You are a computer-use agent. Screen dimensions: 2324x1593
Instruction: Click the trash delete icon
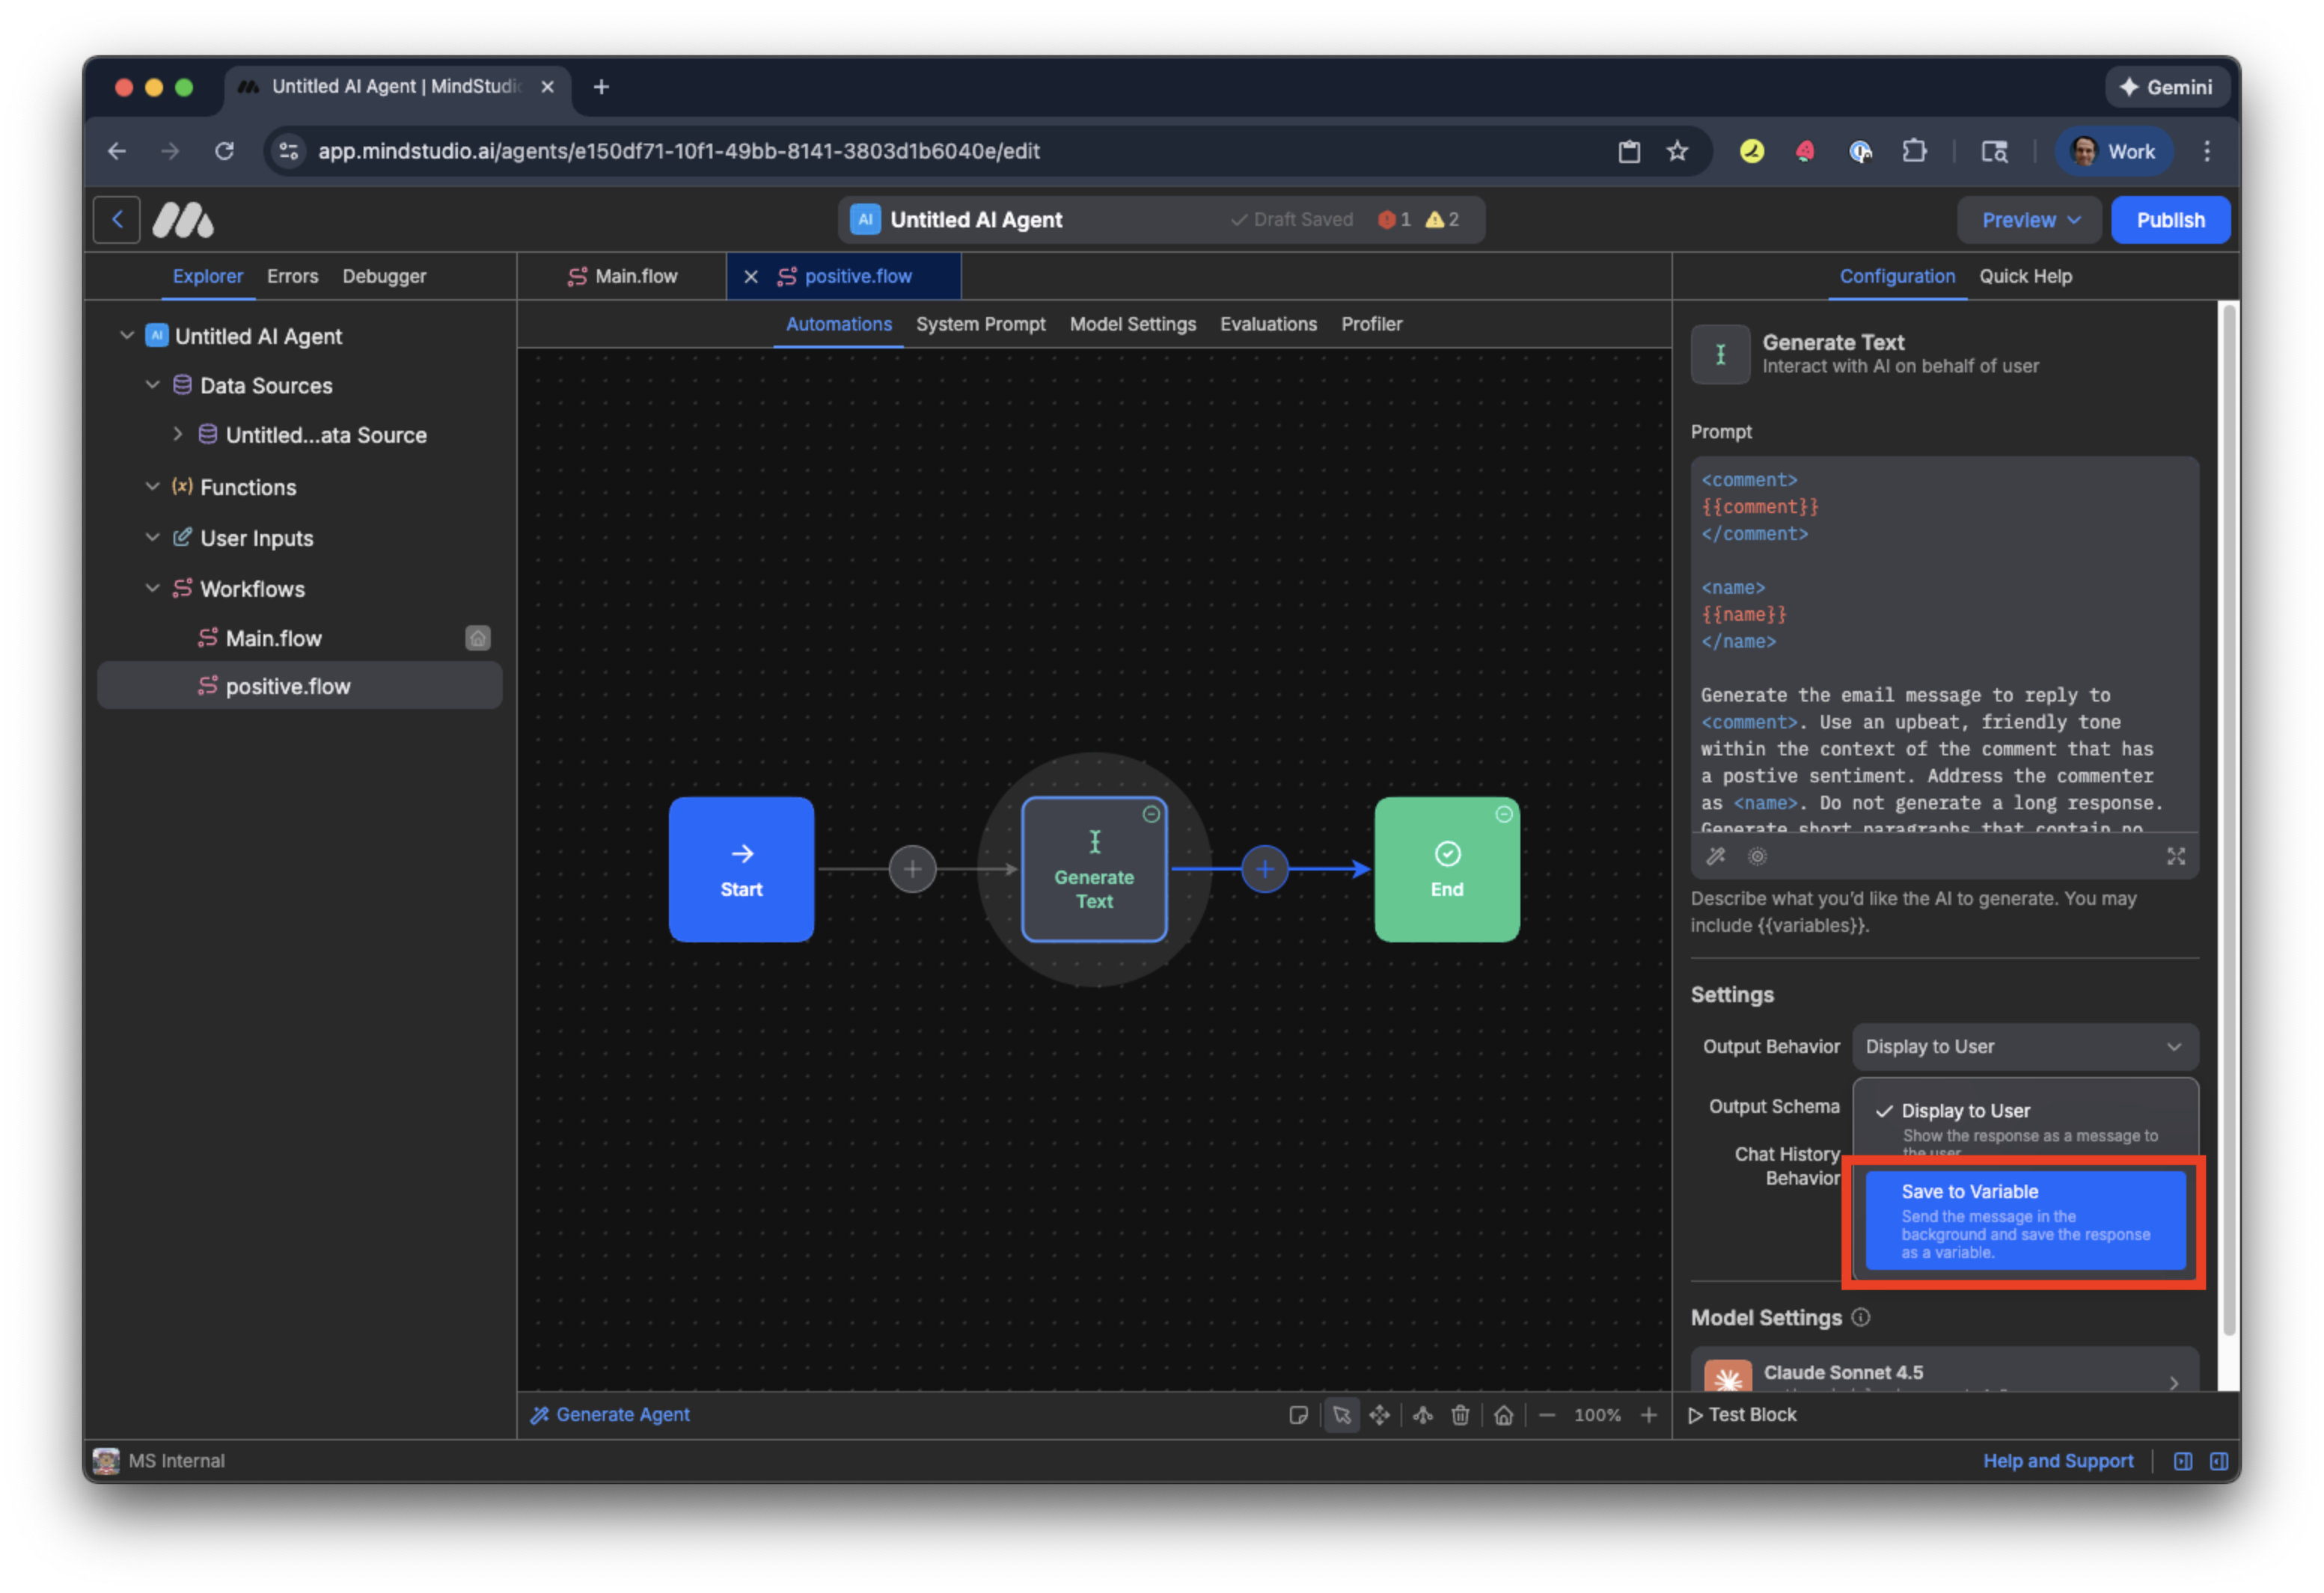(x=1460, y=1415)
